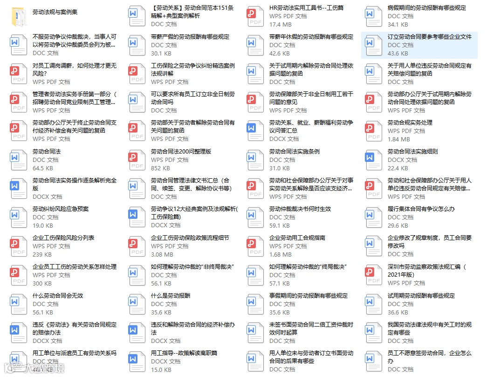
Task: Select file name 我国劳动法律法规中有关工时的规定有哪些
Action: 430,328
